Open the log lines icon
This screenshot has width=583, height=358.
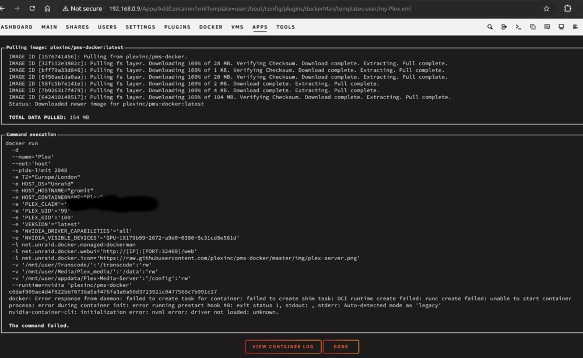tap(575, 27)
